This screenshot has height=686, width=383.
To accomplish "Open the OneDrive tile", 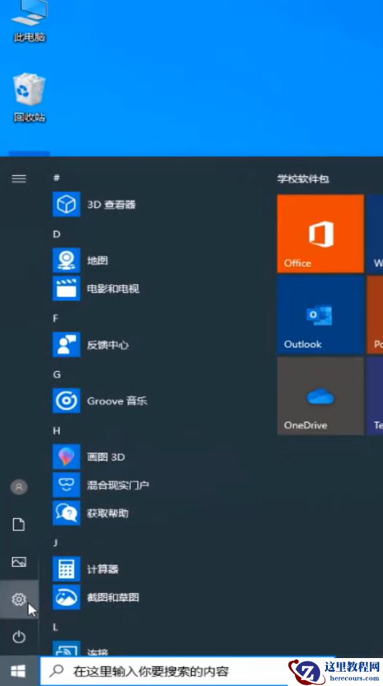I will point(320,396).
